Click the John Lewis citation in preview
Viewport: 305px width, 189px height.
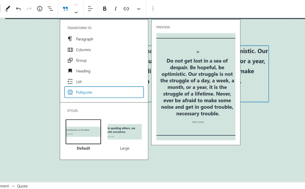click(197, 122)
